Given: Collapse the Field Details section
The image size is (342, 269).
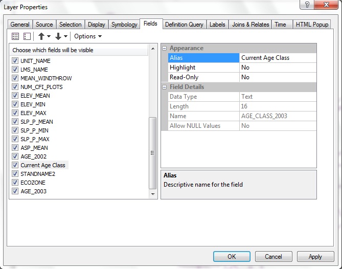Looking at the screenshot, I should coord(165,87).
